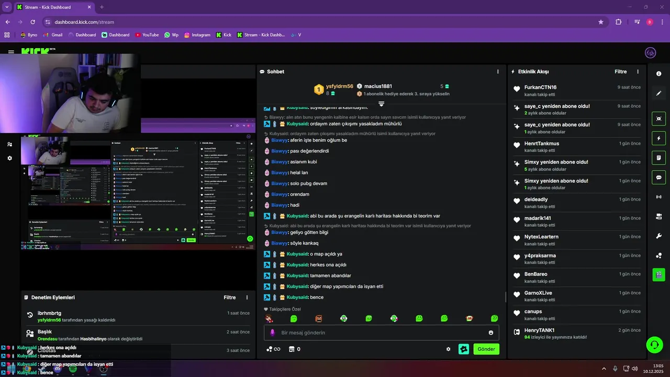Open the emoji picker smiley in message box
670x377 pixels.
click(x=491, y=332)
